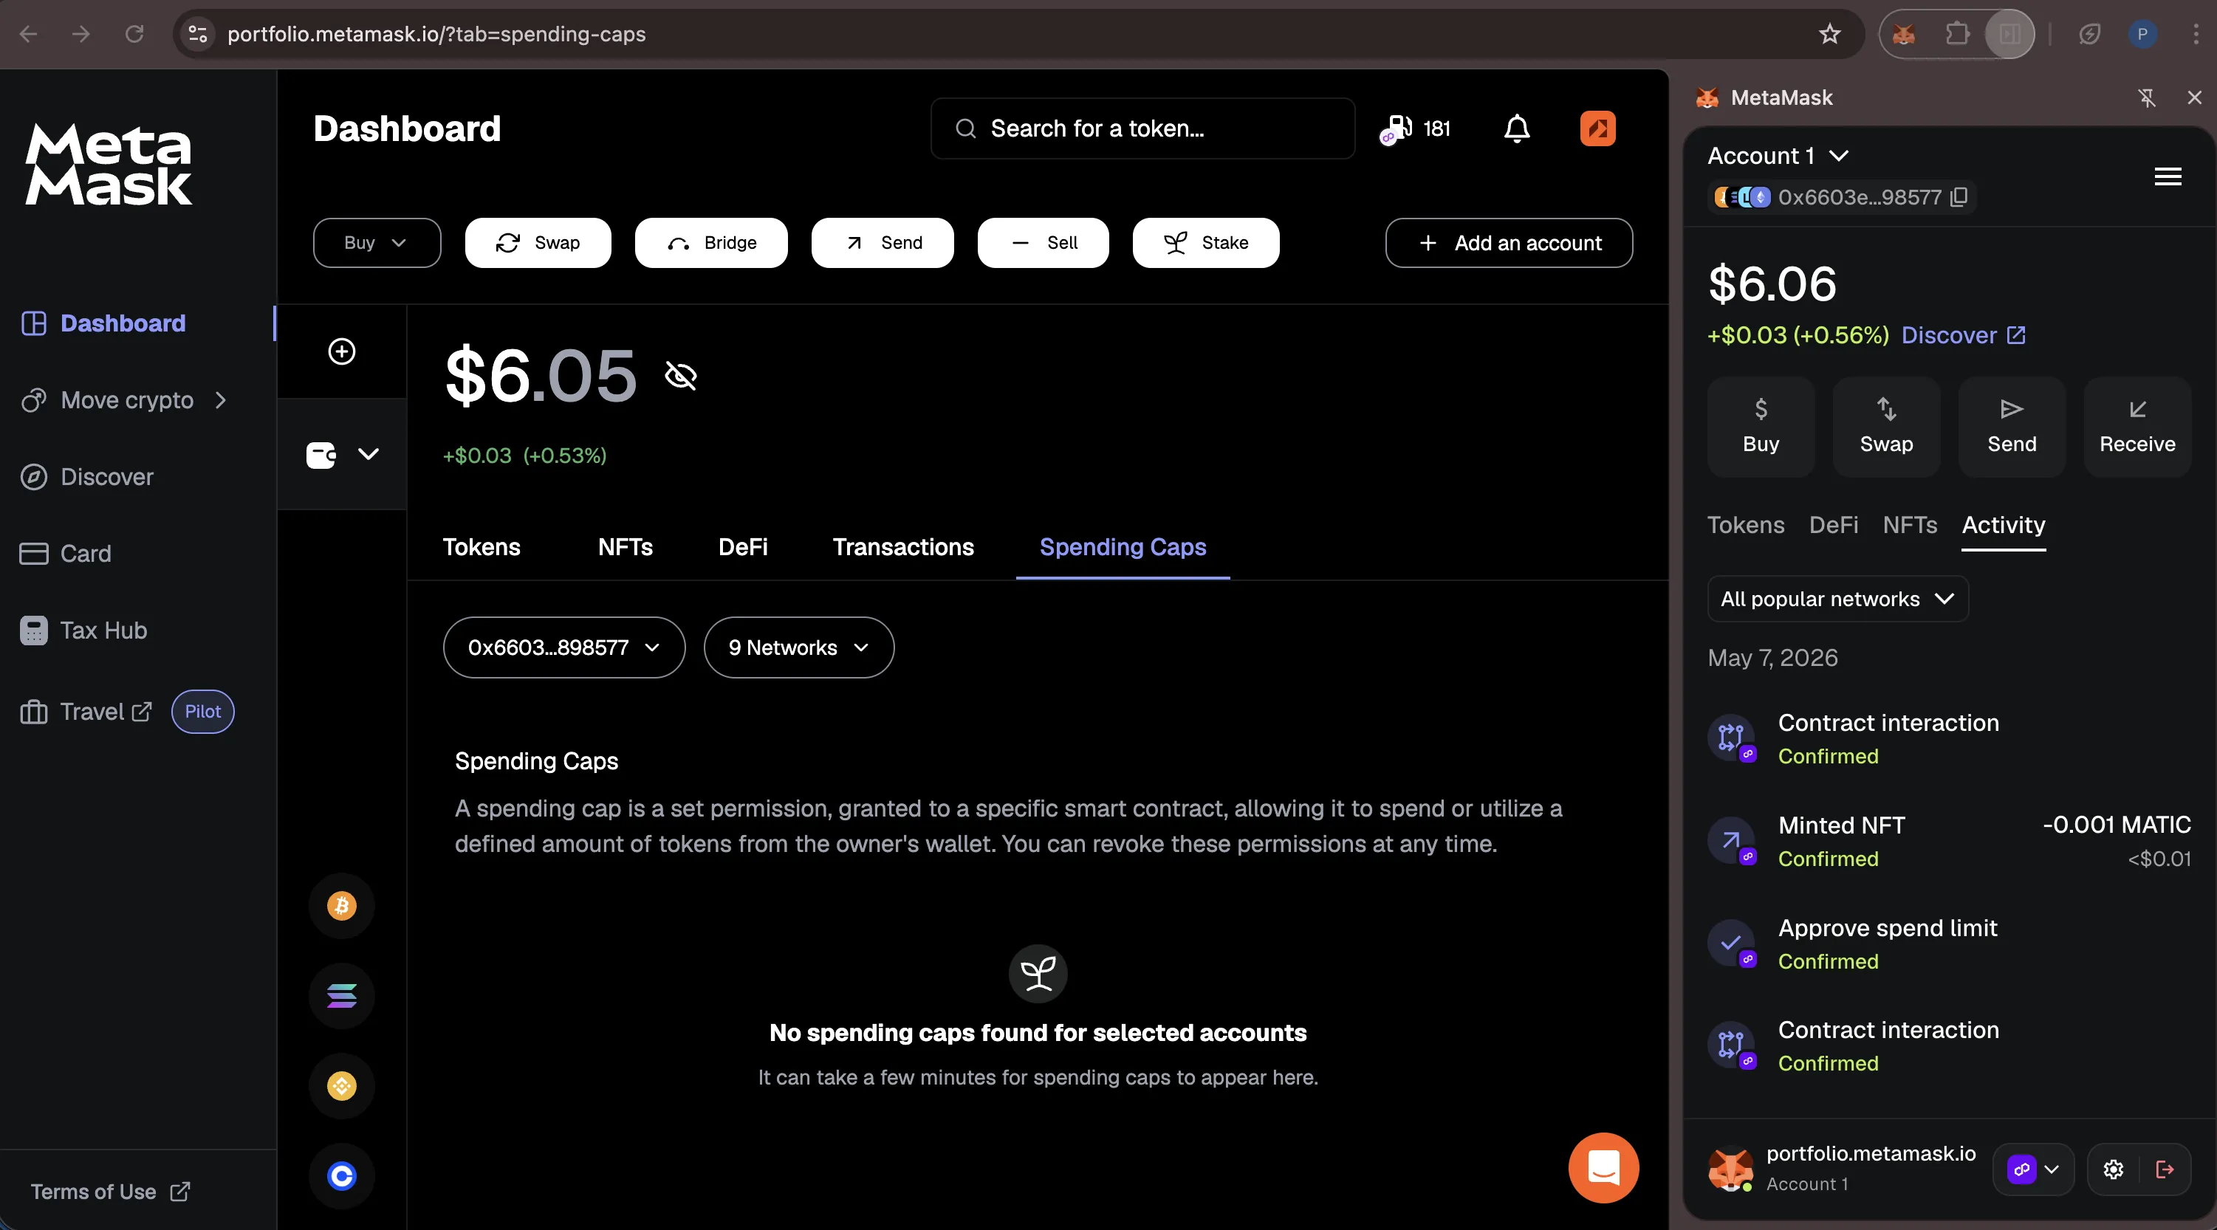Open Terms of Use link
This screenshot has height=1230, width=2217.
point(109,1192)
